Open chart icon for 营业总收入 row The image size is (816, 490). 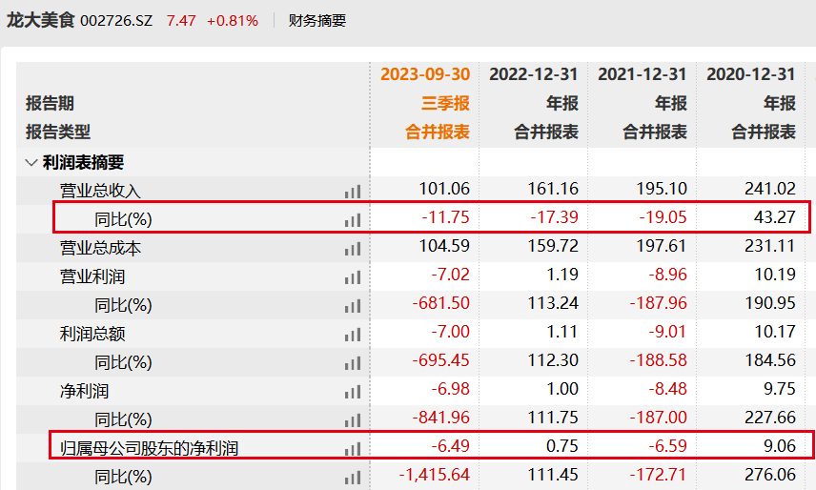(x=353, y=192)
